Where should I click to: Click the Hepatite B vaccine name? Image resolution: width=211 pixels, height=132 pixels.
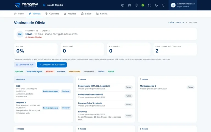(21, 103)
